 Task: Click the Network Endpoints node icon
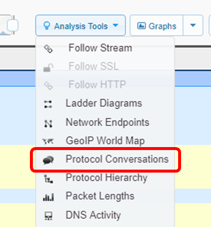(48, 124)
